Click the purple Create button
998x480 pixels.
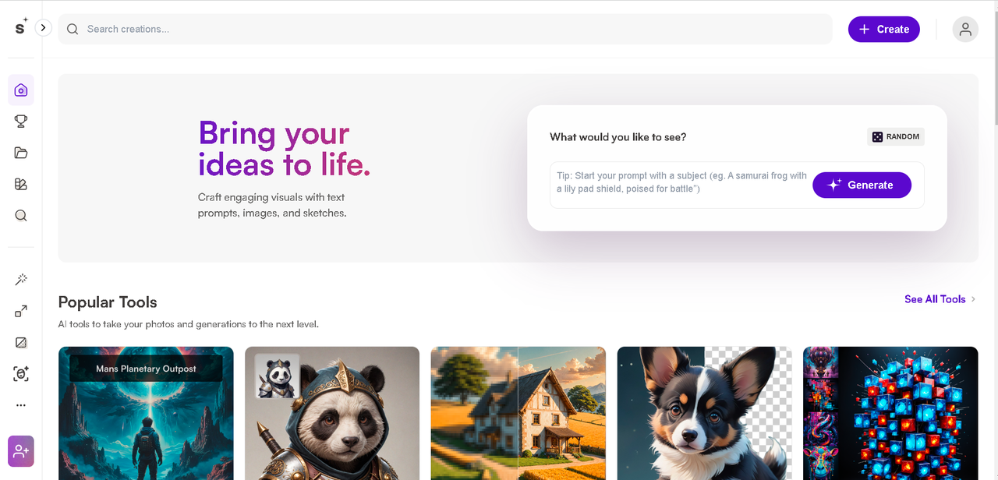pos(884,29)
